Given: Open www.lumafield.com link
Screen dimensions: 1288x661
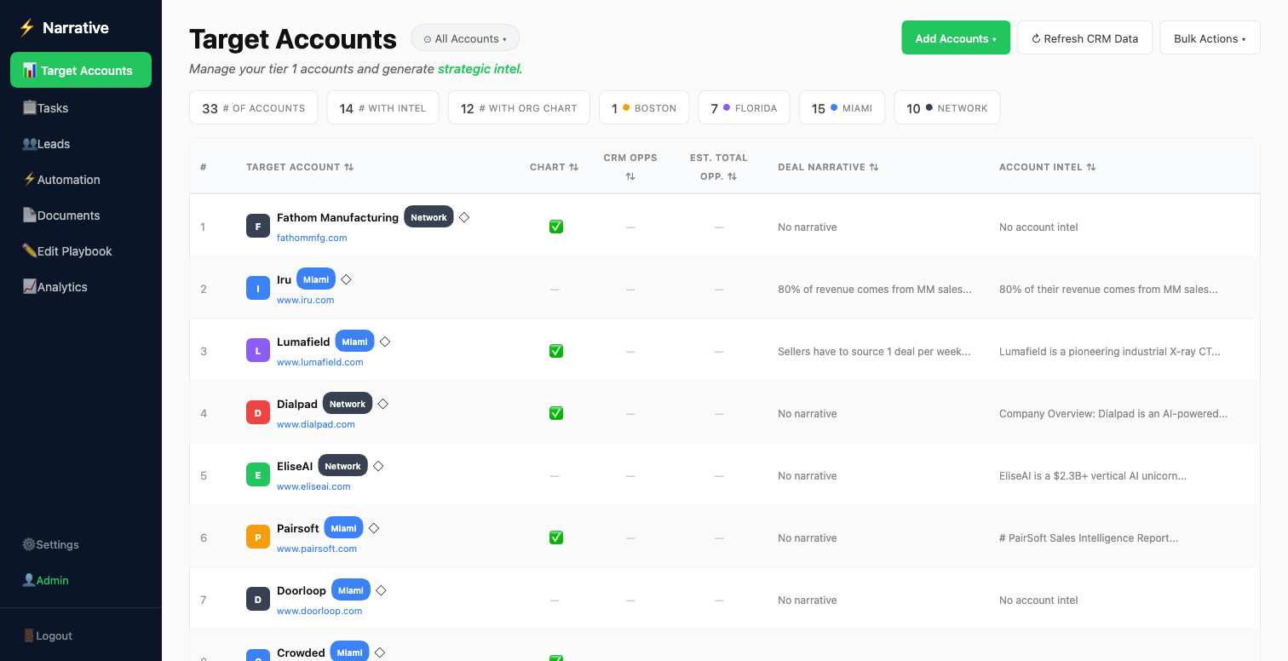Looking at the screenshot, I should (x=319, y=362).
